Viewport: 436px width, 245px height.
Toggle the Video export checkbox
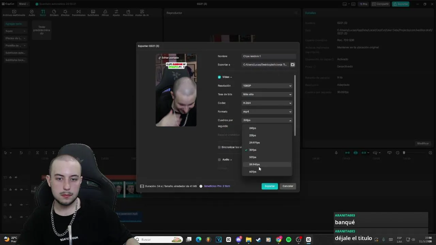click(x=219, y=77)
